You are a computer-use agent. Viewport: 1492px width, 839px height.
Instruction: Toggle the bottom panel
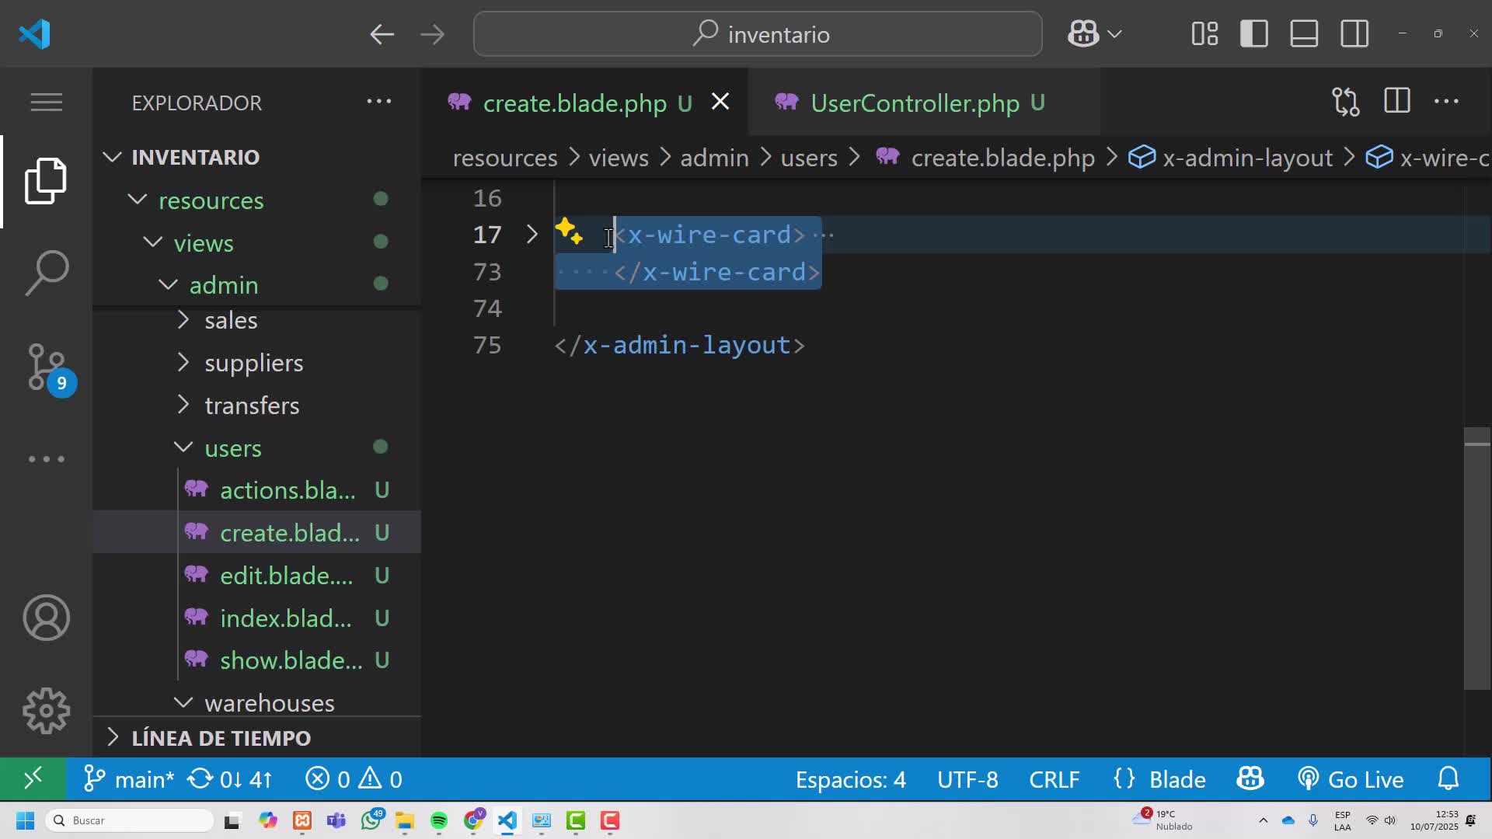click(x=1304, y=33)
